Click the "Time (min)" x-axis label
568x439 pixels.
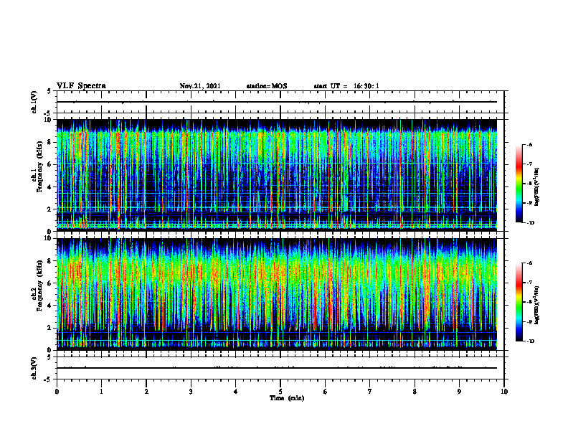tap(287, 398)
